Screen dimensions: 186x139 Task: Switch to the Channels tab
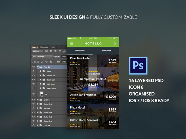44,47
